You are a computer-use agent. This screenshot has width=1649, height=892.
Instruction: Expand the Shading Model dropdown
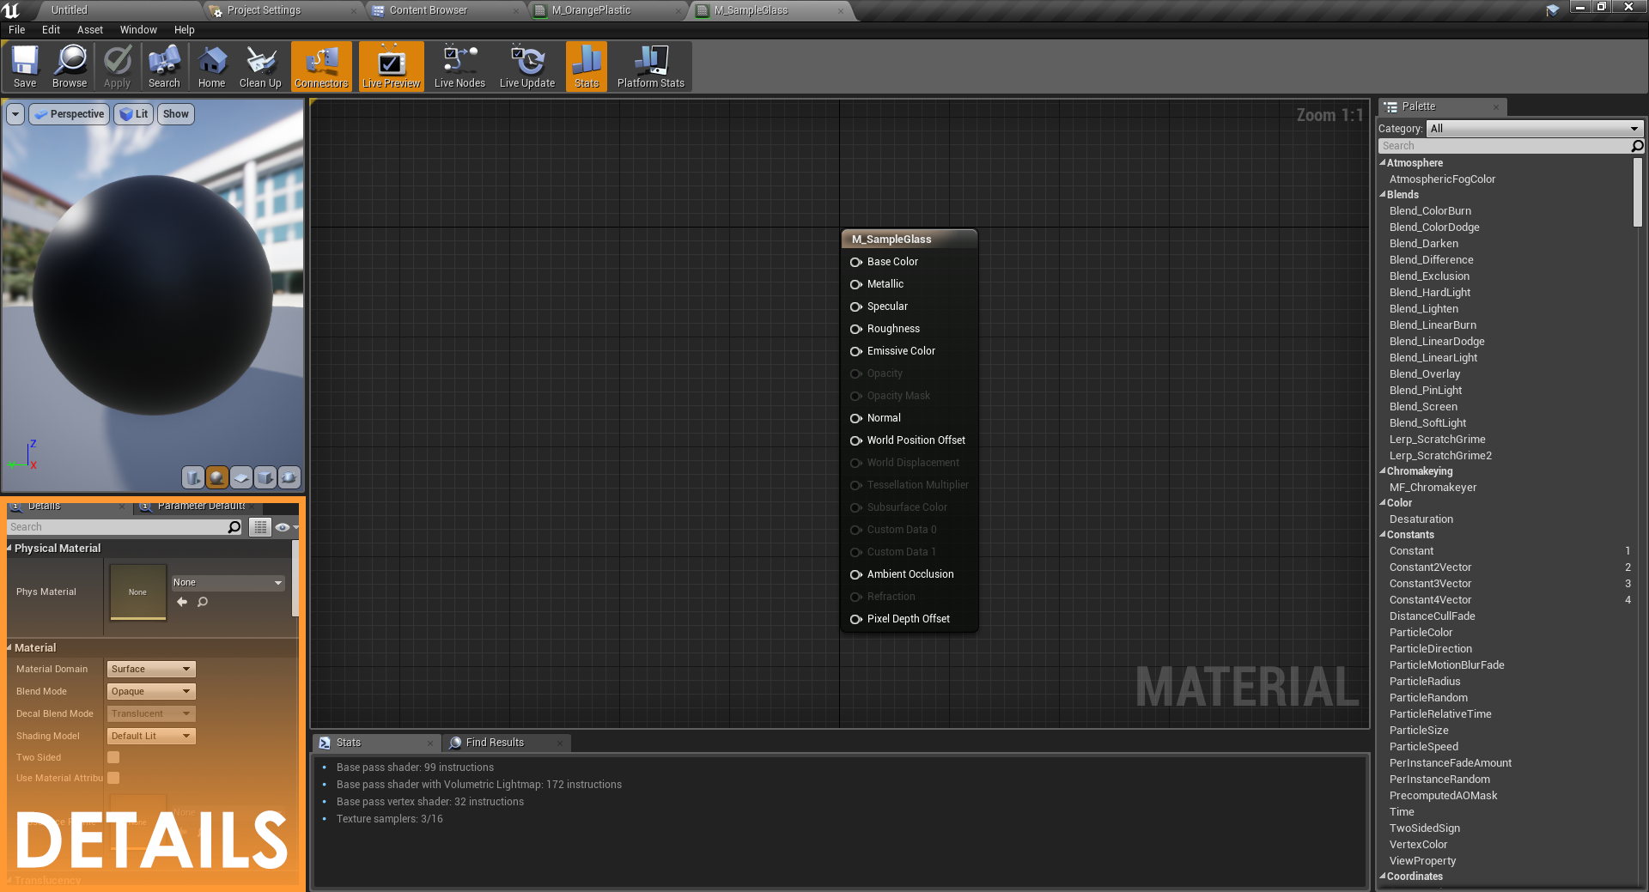click(151, 736)
